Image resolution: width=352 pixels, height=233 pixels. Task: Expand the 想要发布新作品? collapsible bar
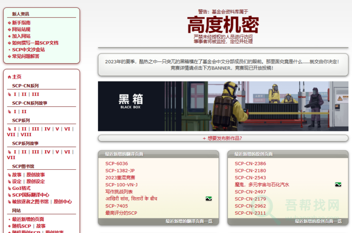(x=222, y=138)
